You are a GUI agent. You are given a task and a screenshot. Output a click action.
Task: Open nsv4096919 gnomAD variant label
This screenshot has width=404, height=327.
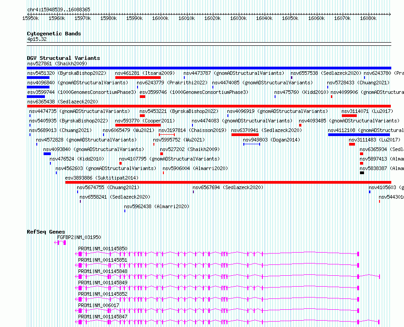(x=277, y=111)
